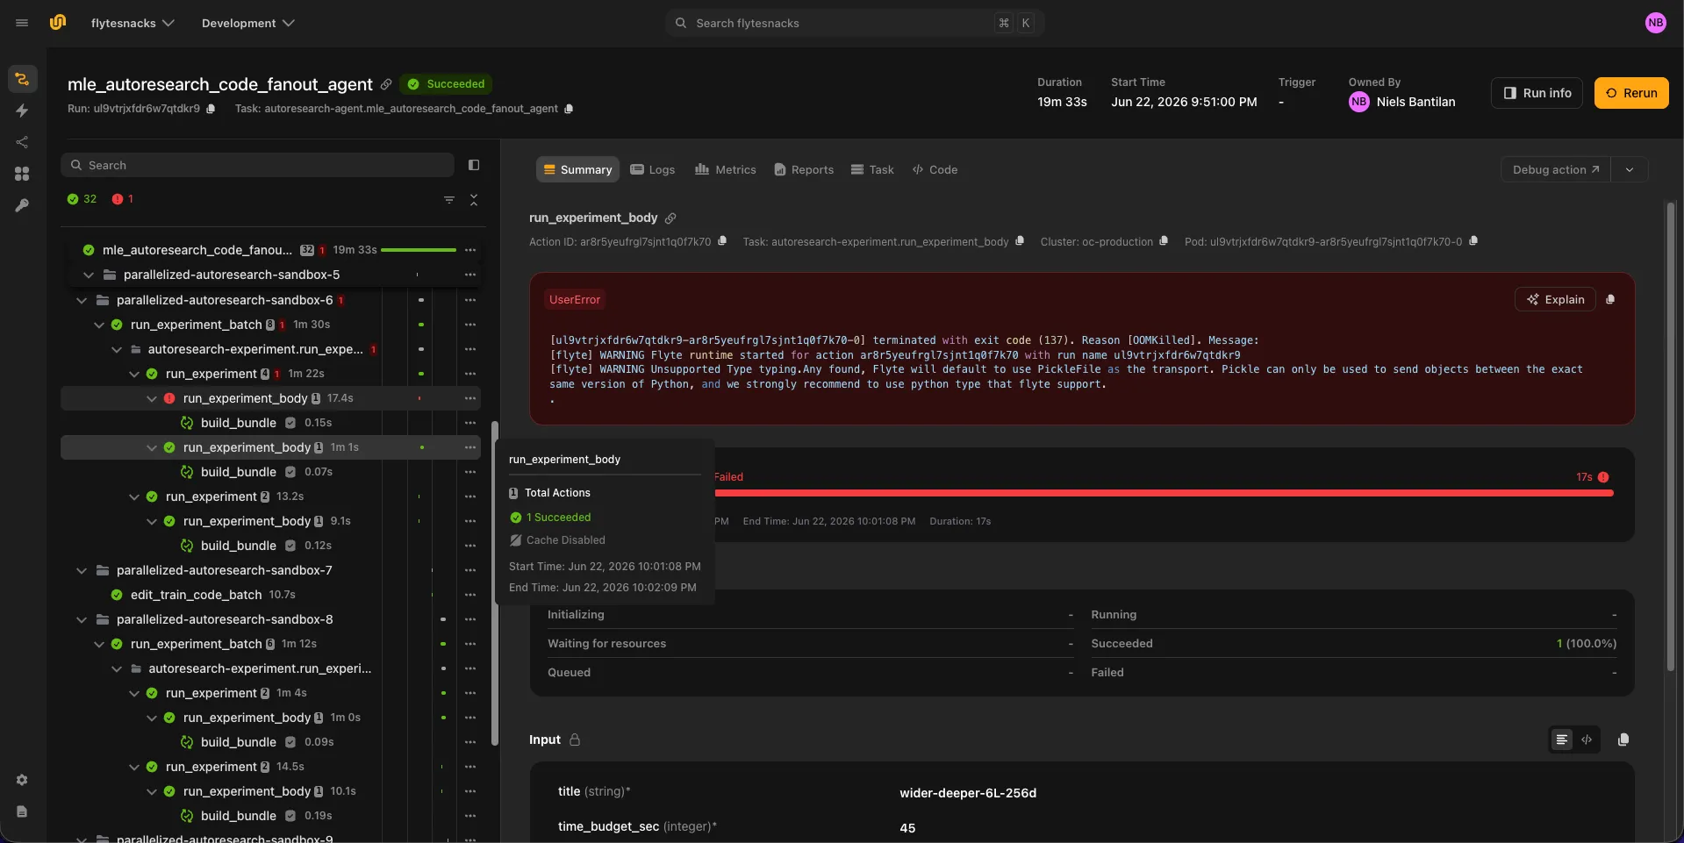This screenshot has height=843, width=1684.
Task: Open the Development domain dropdown
Action: click(x=247, y=23)
